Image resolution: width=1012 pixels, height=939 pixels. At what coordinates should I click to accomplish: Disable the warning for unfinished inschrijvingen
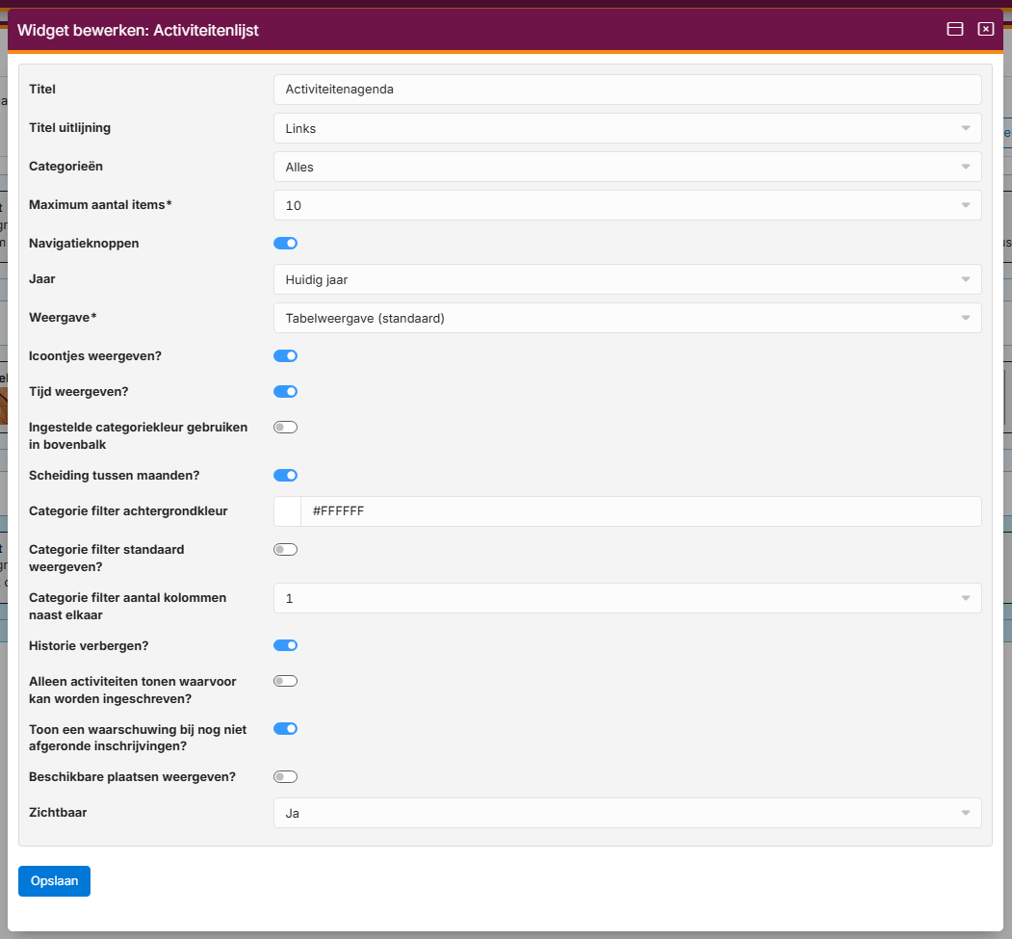pos(285,728)
